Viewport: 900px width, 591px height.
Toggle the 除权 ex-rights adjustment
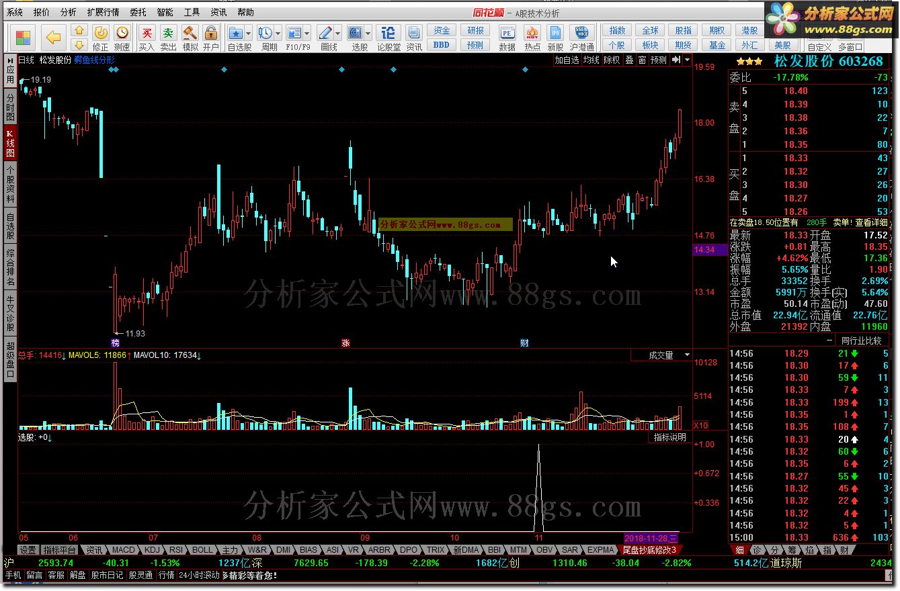point(612,60)
